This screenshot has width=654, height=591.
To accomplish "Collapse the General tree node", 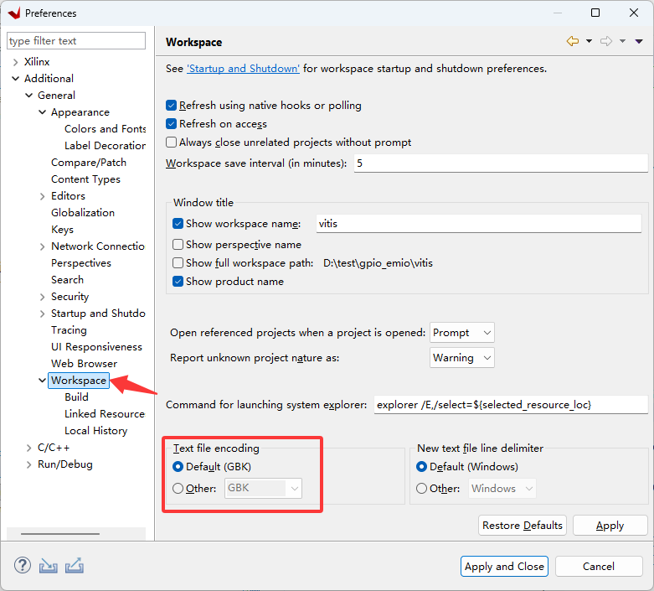I will click(x=28, y=96).
